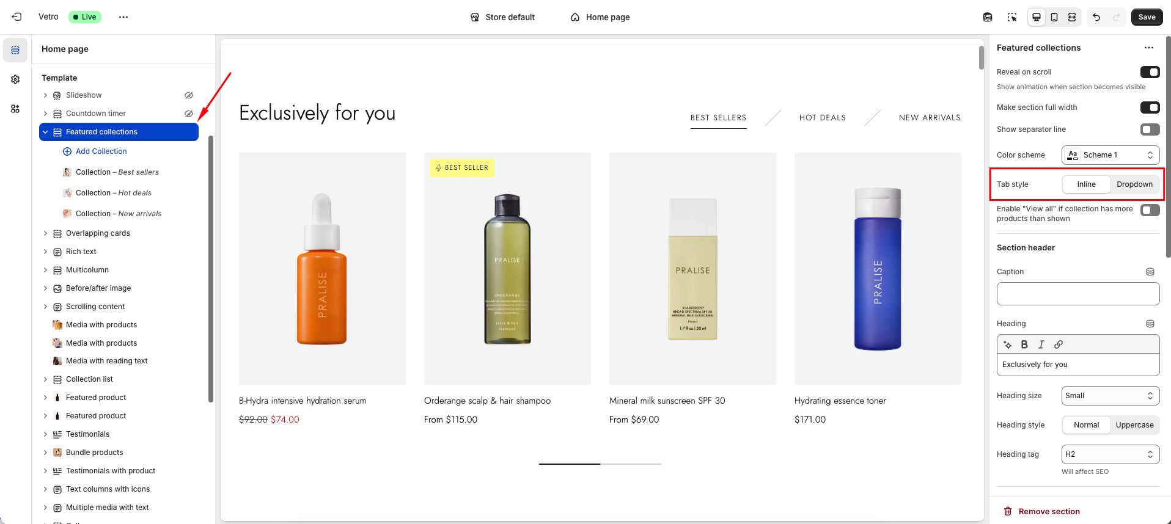Image resolution: width=1171 pixels, height=524 pixels.
Task: Click the exit editor icon
Action: (17, 17)
